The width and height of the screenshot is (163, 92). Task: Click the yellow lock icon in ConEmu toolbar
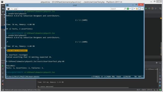point(137,9)
